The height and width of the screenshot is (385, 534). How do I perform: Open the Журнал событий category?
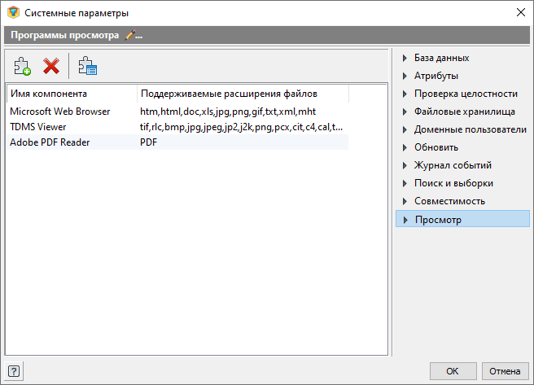point(453,165)
